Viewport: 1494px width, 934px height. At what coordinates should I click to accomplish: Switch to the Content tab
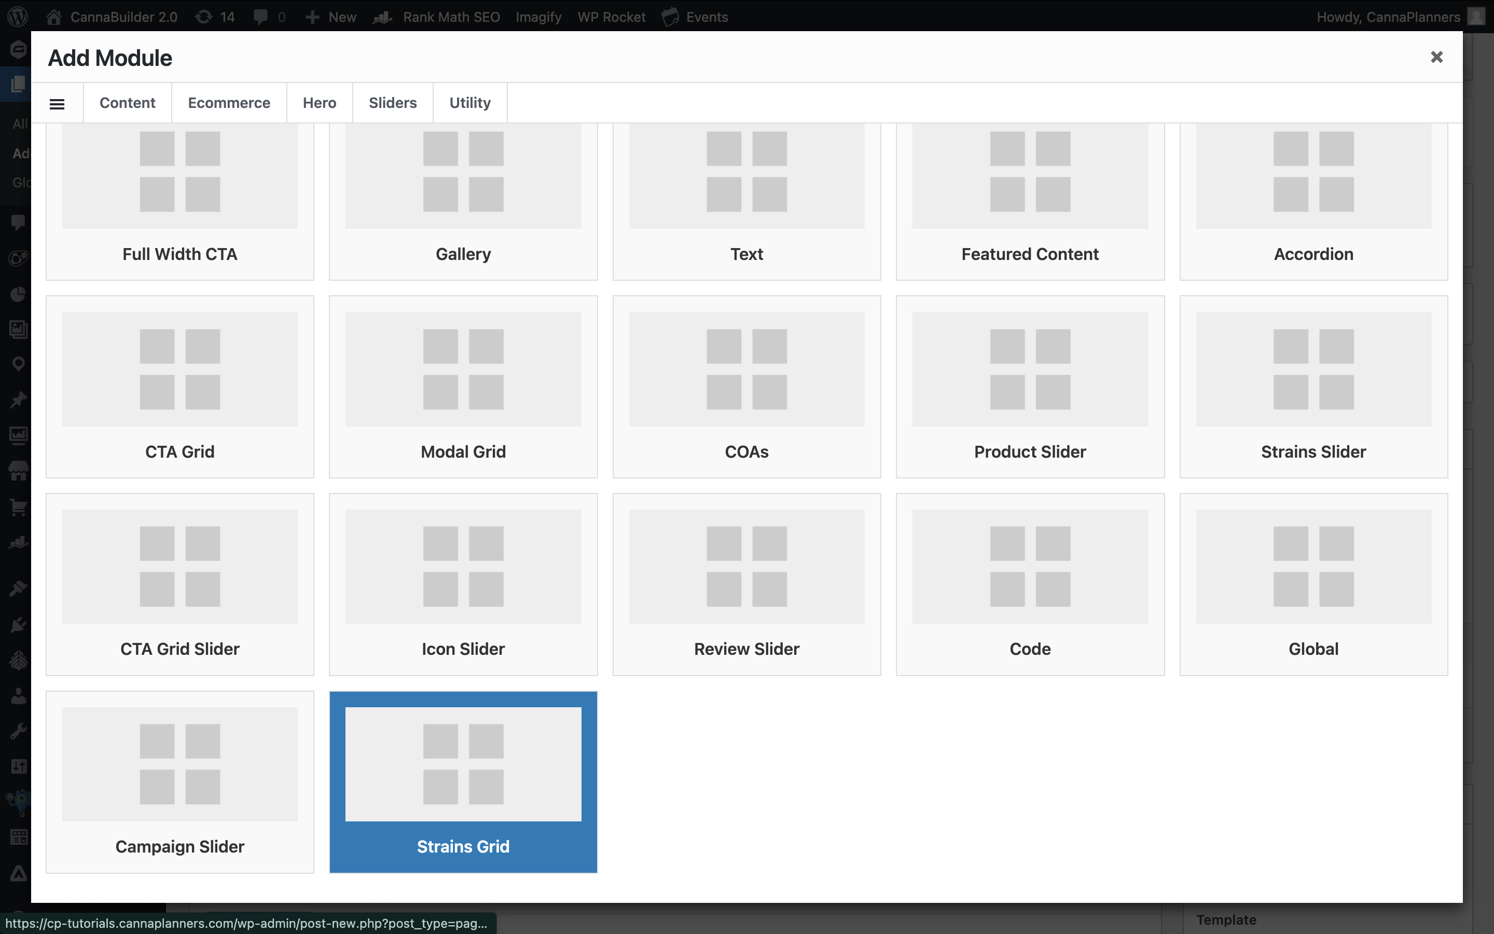coord(127,103)
